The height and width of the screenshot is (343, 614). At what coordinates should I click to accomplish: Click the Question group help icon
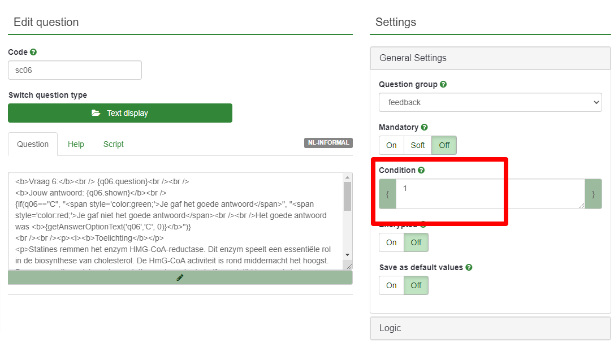click(443, 84)
